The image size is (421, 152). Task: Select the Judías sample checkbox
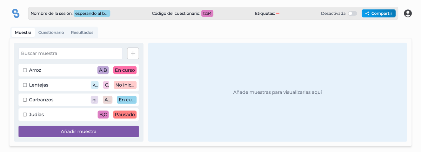25,115
